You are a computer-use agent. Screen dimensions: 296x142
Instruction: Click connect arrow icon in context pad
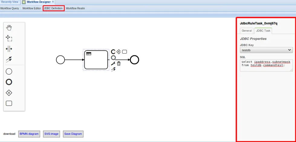[x=113, y=69]
